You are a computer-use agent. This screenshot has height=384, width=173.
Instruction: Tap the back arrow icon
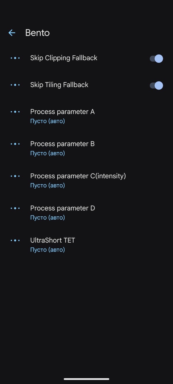(12, 33)
